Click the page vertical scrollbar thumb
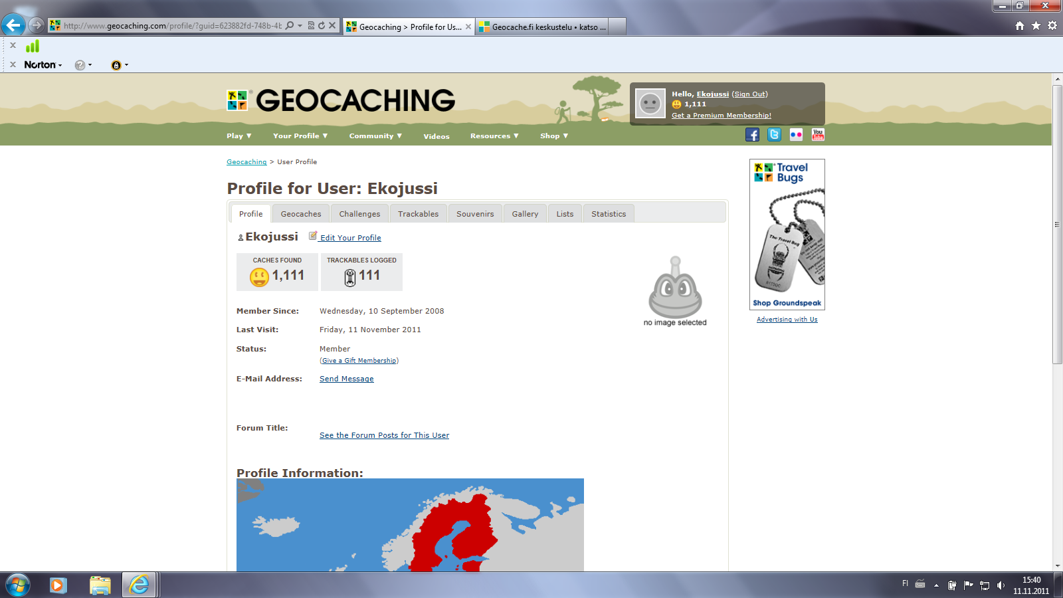The image size is (1063, 598). tap(1057, 224)
